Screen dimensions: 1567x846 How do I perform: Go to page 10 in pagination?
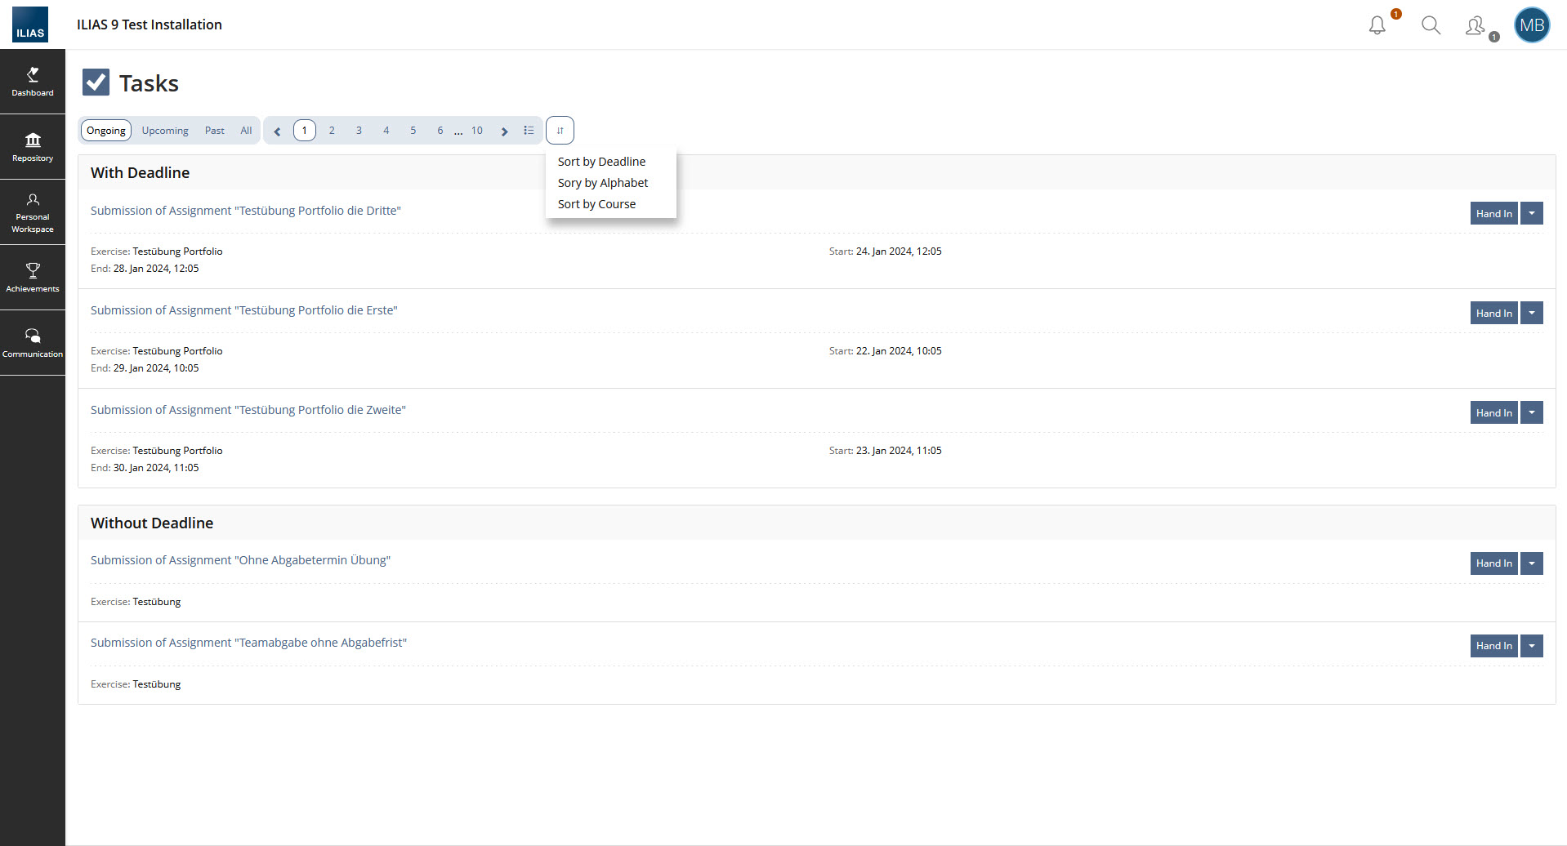pyautogui.click(x=477, y=131)
